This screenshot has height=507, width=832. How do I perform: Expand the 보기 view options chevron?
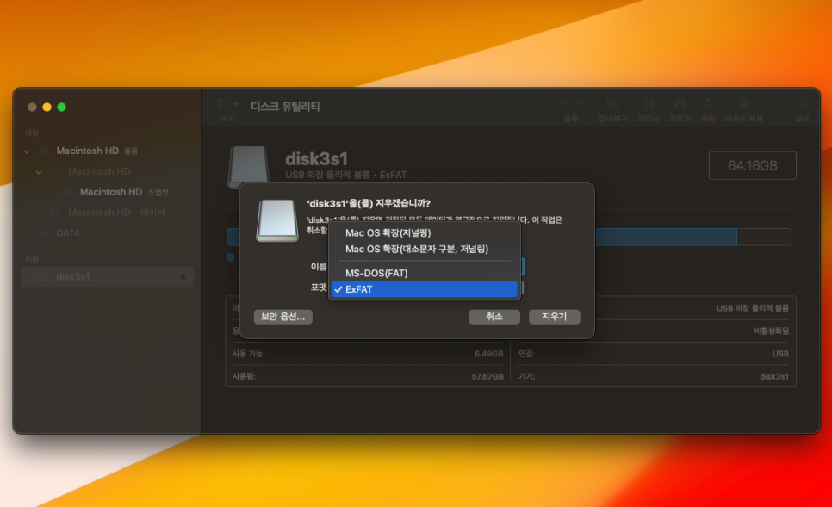point(237,104)
